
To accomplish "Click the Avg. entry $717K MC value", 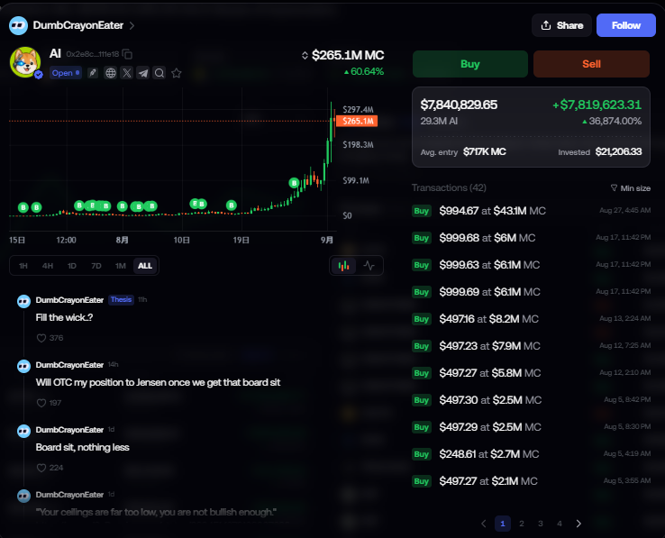I will click(484, 152).
